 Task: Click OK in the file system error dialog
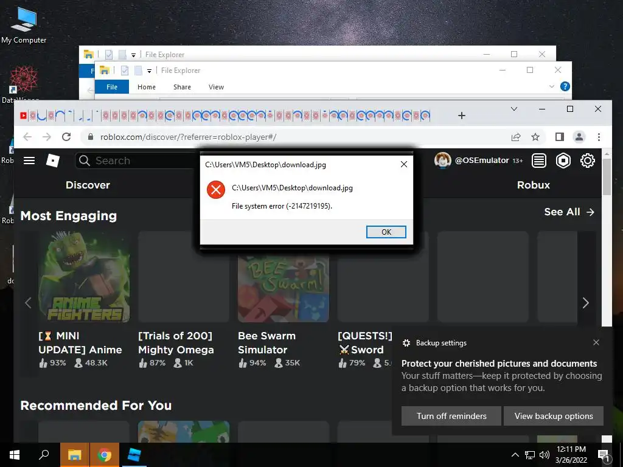coord(386,232)
